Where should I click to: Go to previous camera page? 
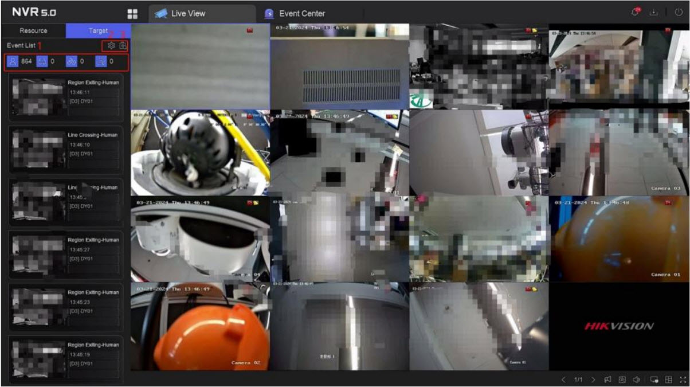563,380
